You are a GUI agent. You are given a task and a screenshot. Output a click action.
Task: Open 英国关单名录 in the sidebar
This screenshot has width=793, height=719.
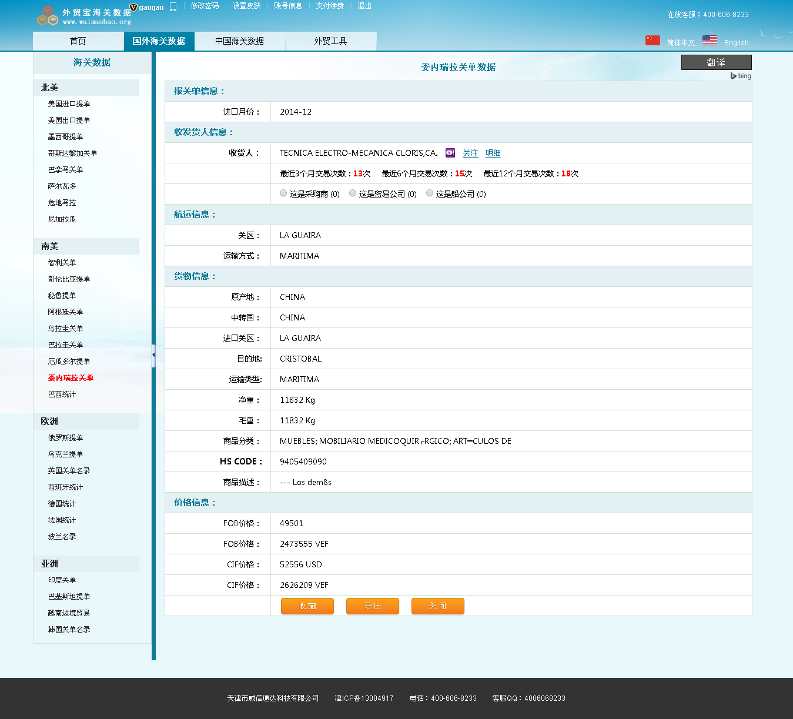pos(69,471)
